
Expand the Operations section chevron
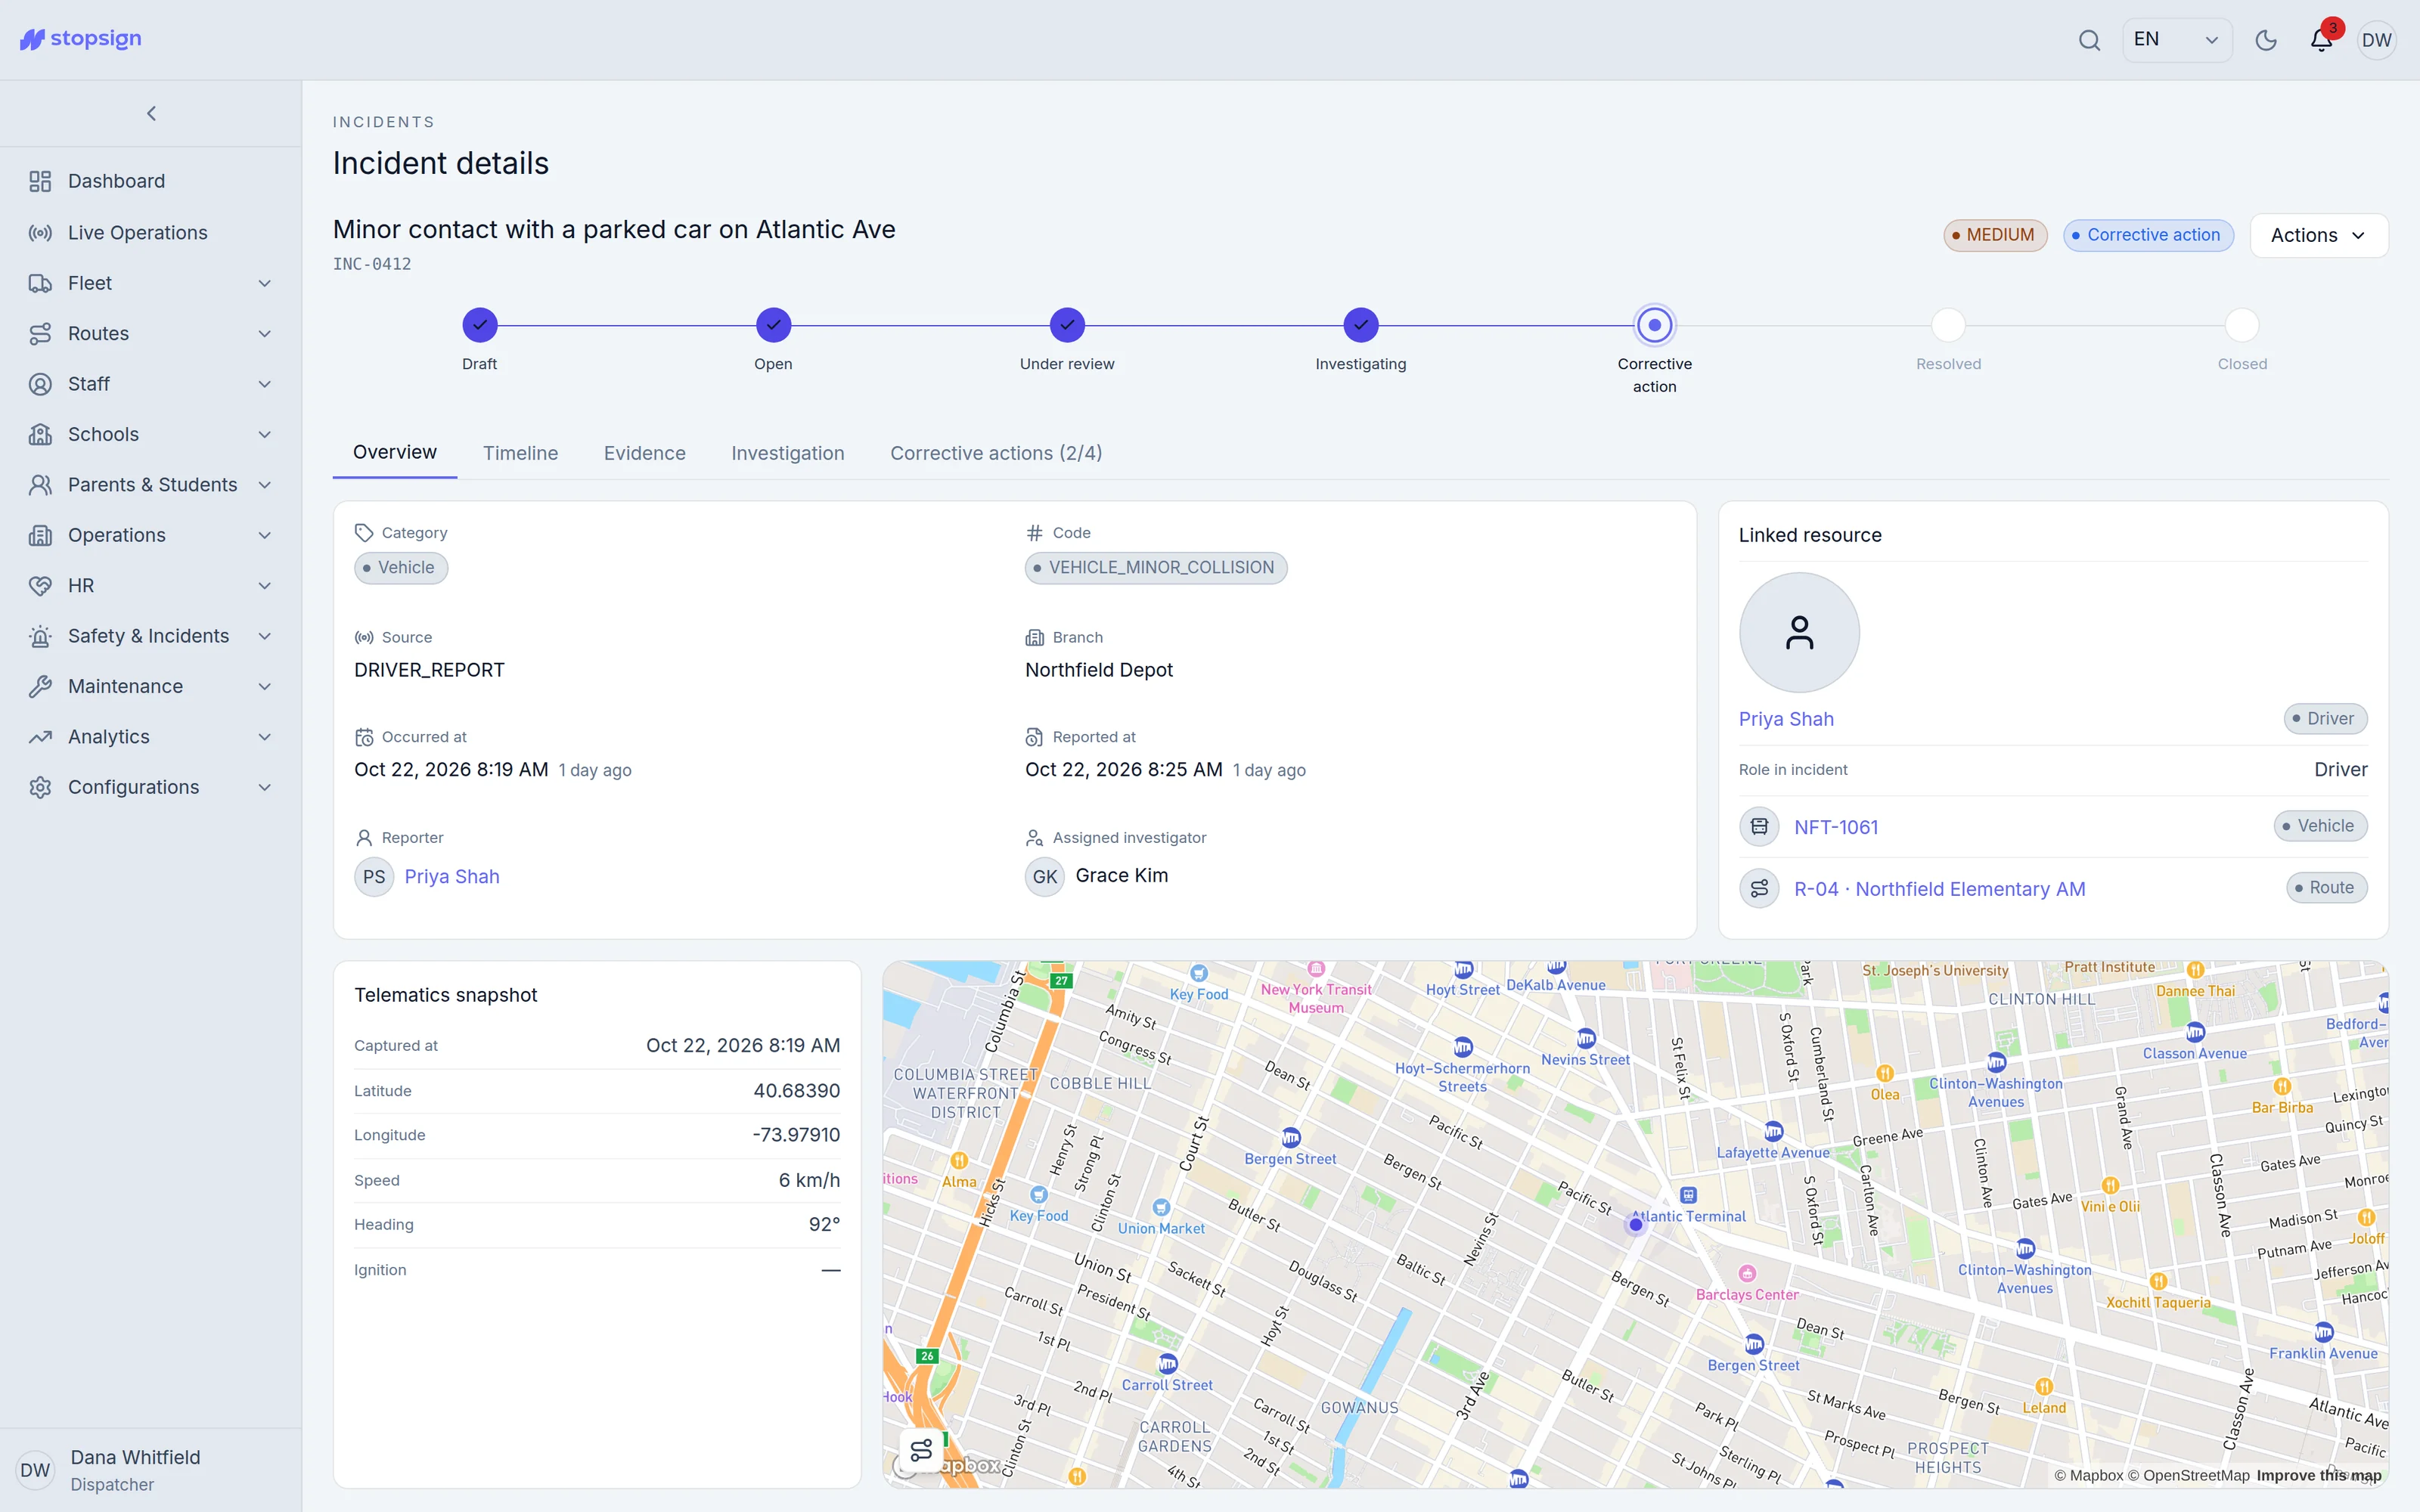tap(264, 535)
